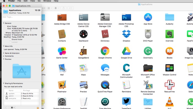This screenshot has height=109, width=193.
Task: Open the Finder arrange-by toolbar dropdown
Action: (50, 8)
